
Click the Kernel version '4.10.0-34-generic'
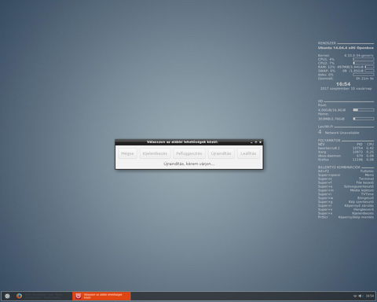pos(359,56)
